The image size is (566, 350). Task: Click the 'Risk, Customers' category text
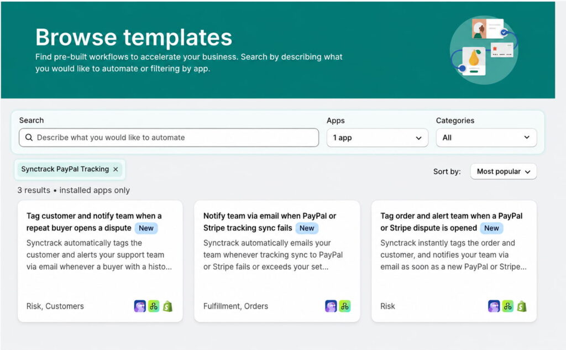click(x=55, y=306)
